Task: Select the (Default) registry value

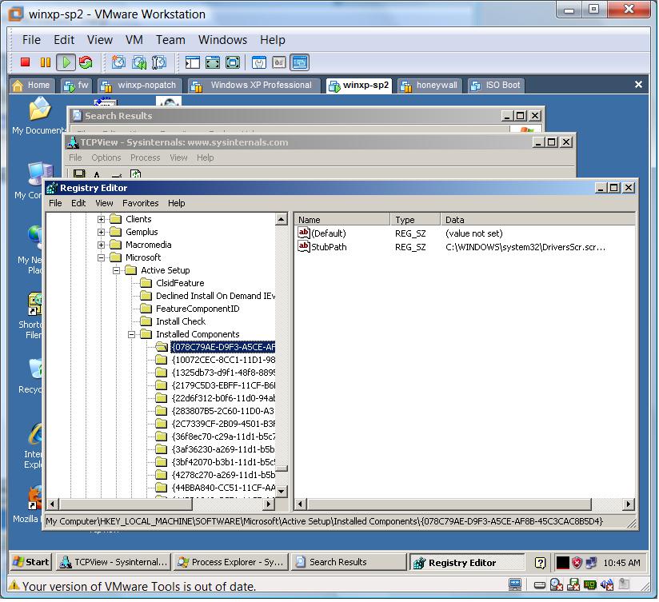Action: tap(328, 233)
